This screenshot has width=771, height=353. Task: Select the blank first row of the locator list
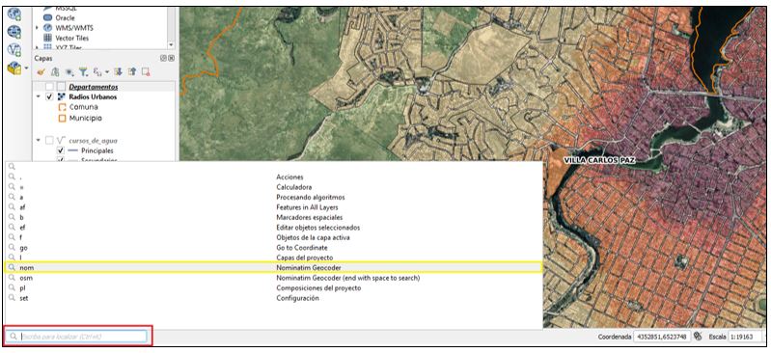(274, 167)
